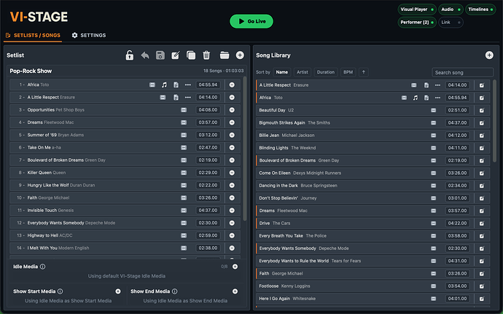
Task: Open the Setlists / Songs tab
Action: (33, 35)
